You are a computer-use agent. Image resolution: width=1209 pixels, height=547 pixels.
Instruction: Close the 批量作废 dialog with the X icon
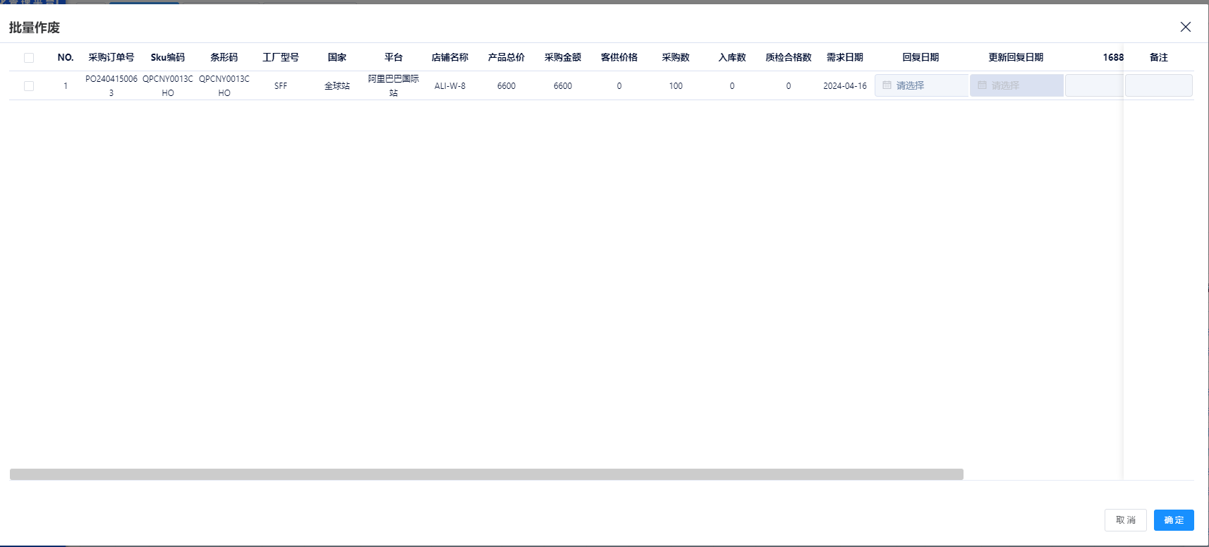(x=1185, y=27)
